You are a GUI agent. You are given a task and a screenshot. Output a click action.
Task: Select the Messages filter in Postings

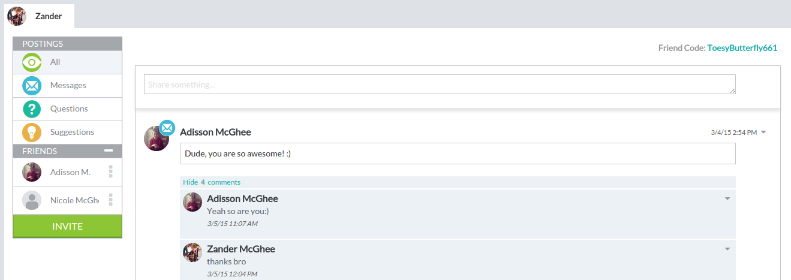tap(68, 86)
